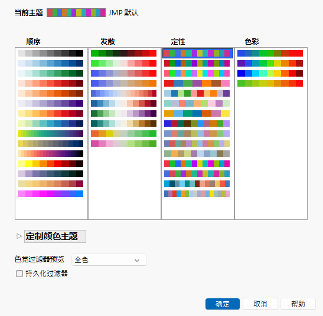Image resolution: width=323 pixels, height=316 pixels.
Task: Select the green-black-red diverging theme
Action: click(123, 53)
